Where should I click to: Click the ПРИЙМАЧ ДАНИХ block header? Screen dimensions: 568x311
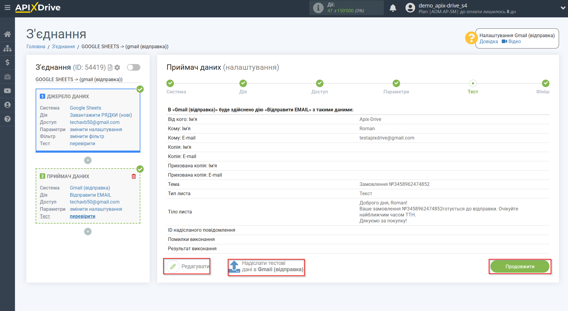[68, 176]
